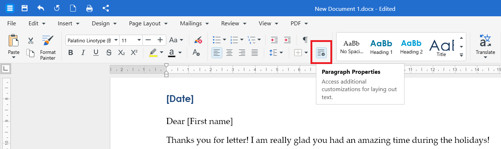This screenshot has height=149, width=501.
Task: Apply the Heading 2 style
Action: (x=411, y=47)
